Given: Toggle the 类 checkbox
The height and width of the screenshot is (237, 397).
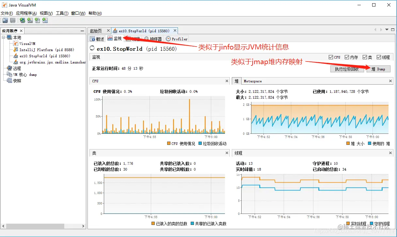Looking at the screenshot, I should coord(365,57).
